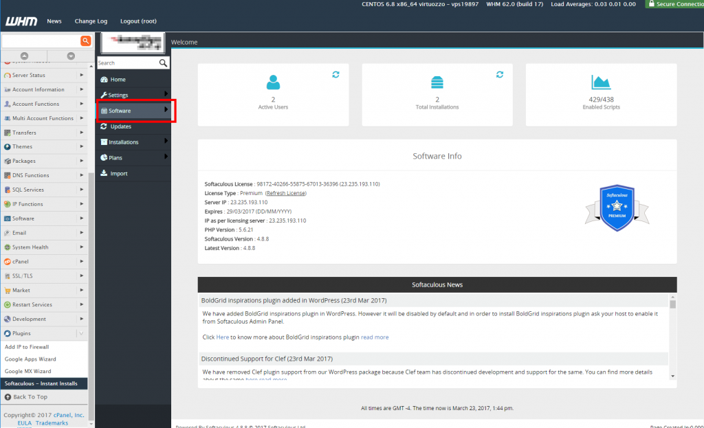Image resolution: width=704 pixels, height=428 pixels.
Task: Log out via Logout (root)
Action: [138, 21]
